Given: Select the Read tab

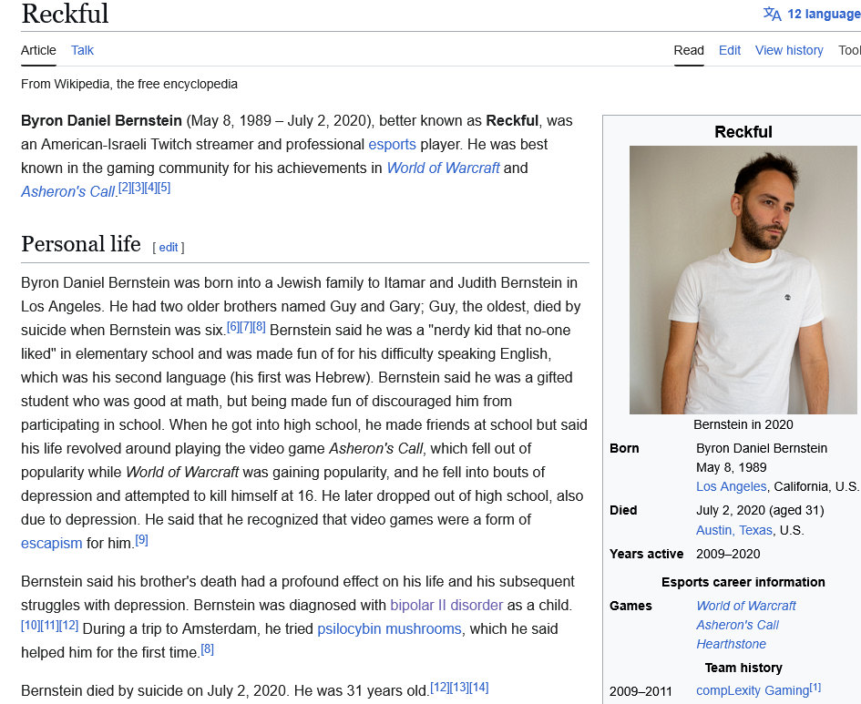Looking at the screenshot, I should click(x=689, y=50).
